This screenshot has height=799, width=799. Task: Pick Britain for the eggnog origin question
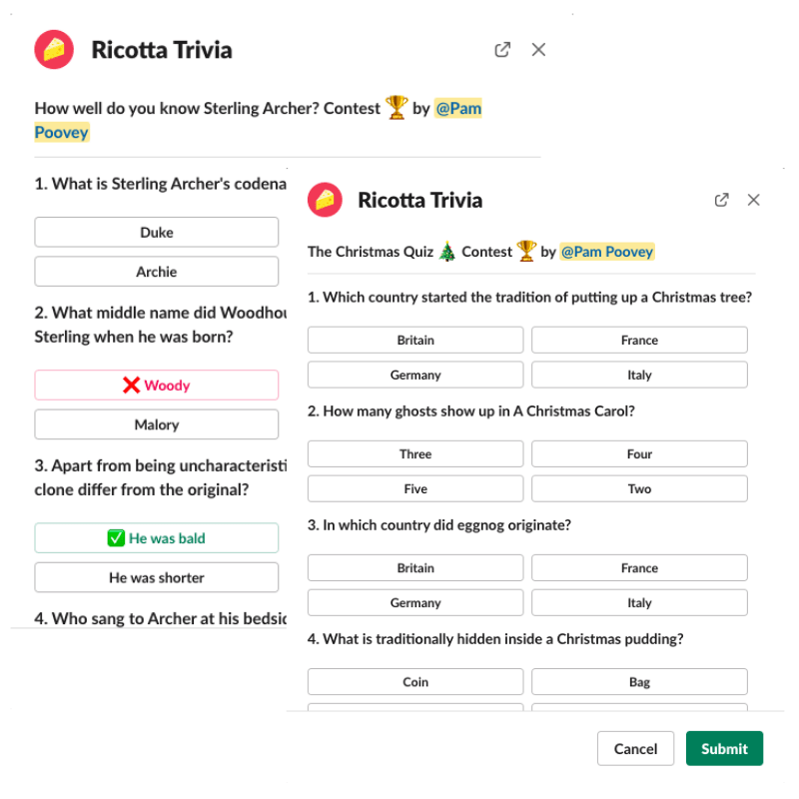[415, 567]
